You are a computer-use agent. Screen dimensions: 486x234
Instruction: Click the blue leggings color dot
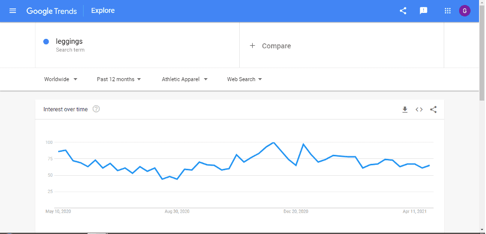tap(46, 42)
